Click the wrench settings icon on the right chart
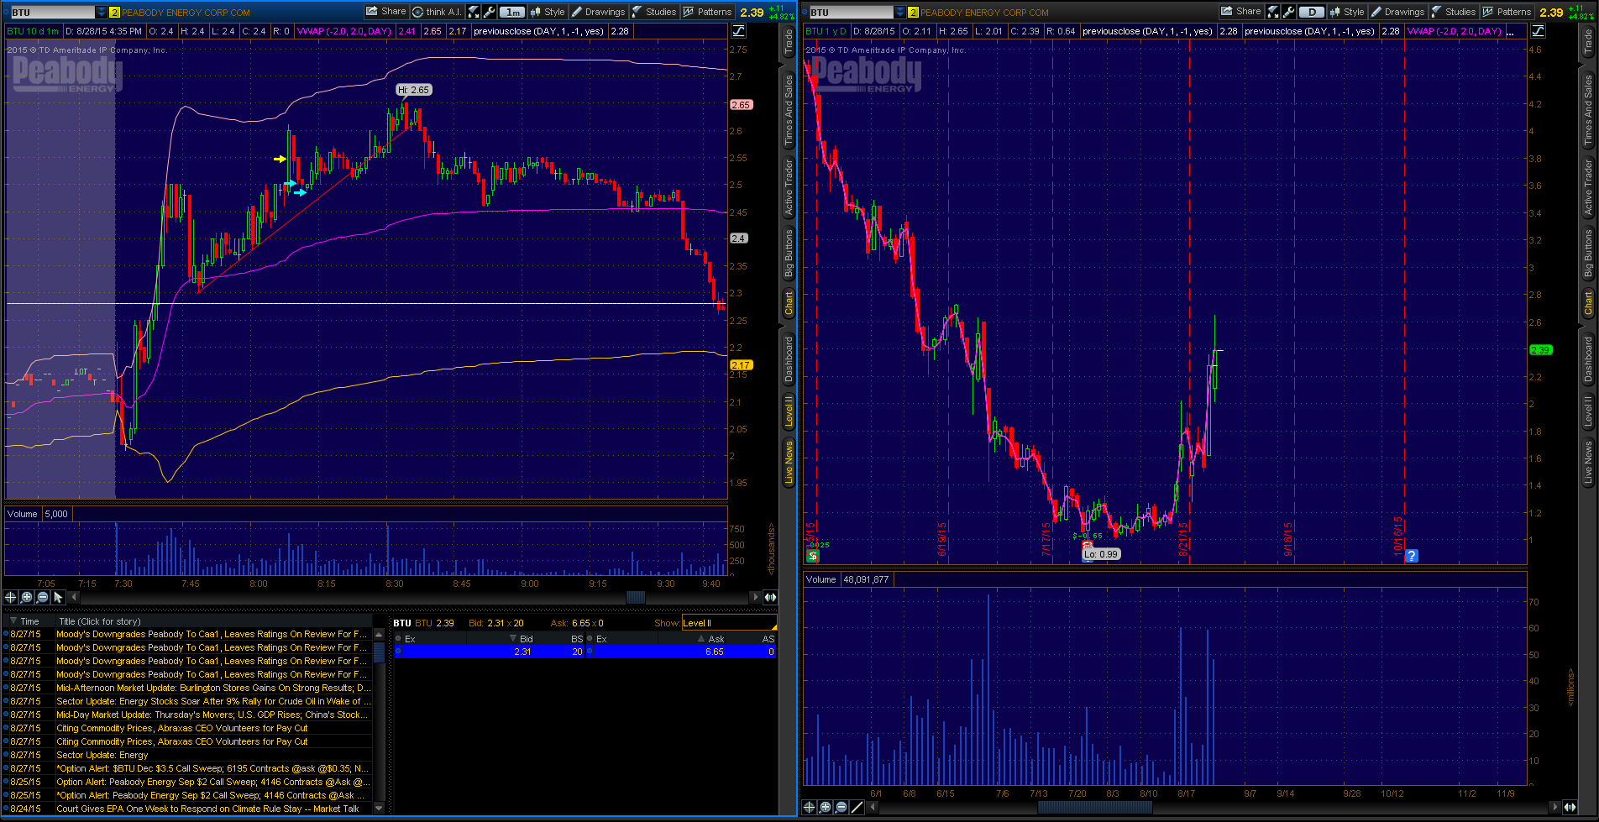The image size is (1599, 822). click(1288, 12)
